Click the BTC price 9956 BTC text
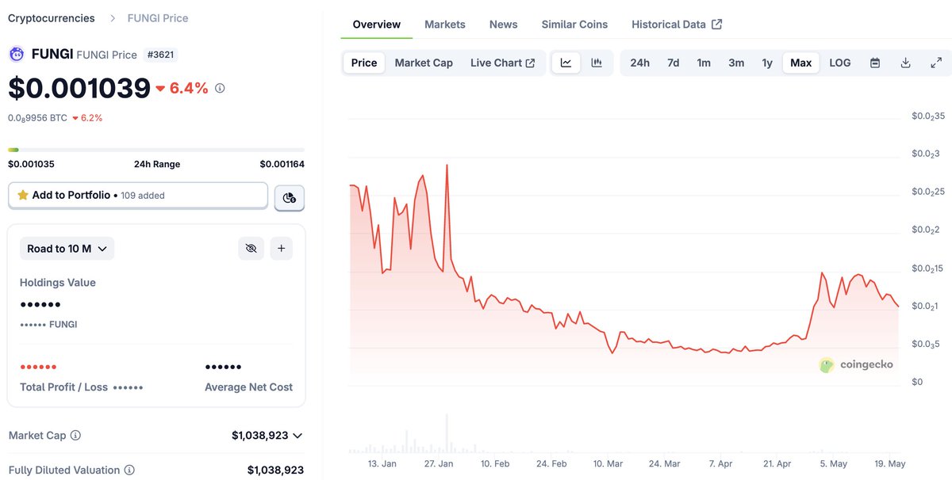This screenshot has height=480, width=952. [37, 118]
